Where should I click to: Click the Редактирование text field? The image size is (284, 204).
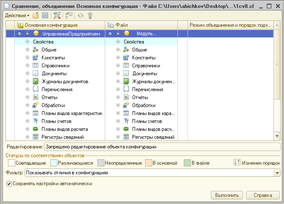162,147
